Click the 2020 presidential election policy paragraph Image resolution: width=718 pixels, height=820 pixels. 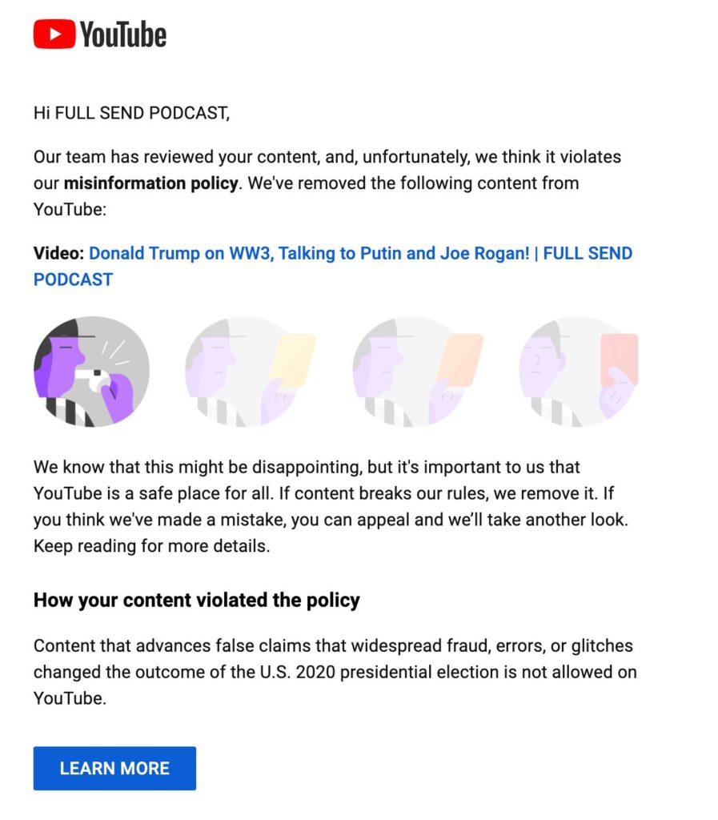(335, 672)
